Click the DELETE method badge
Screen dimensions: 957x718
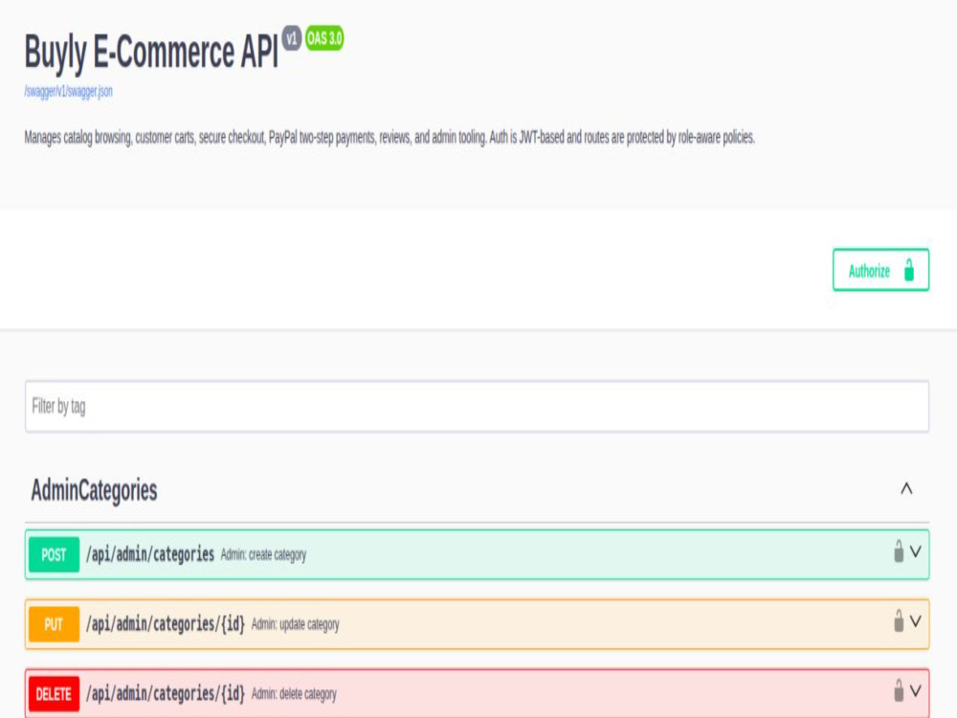pyautogui.click(x=54, y=693)
